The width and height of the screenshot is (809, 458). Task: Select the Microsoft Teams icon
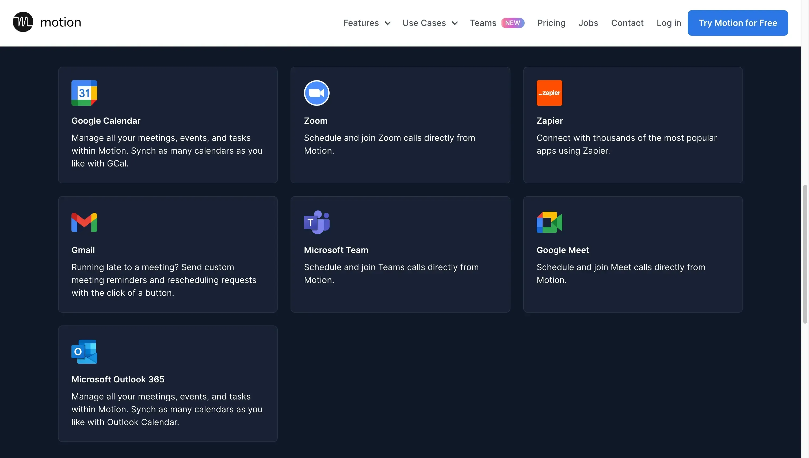click(x=316, y=222)
